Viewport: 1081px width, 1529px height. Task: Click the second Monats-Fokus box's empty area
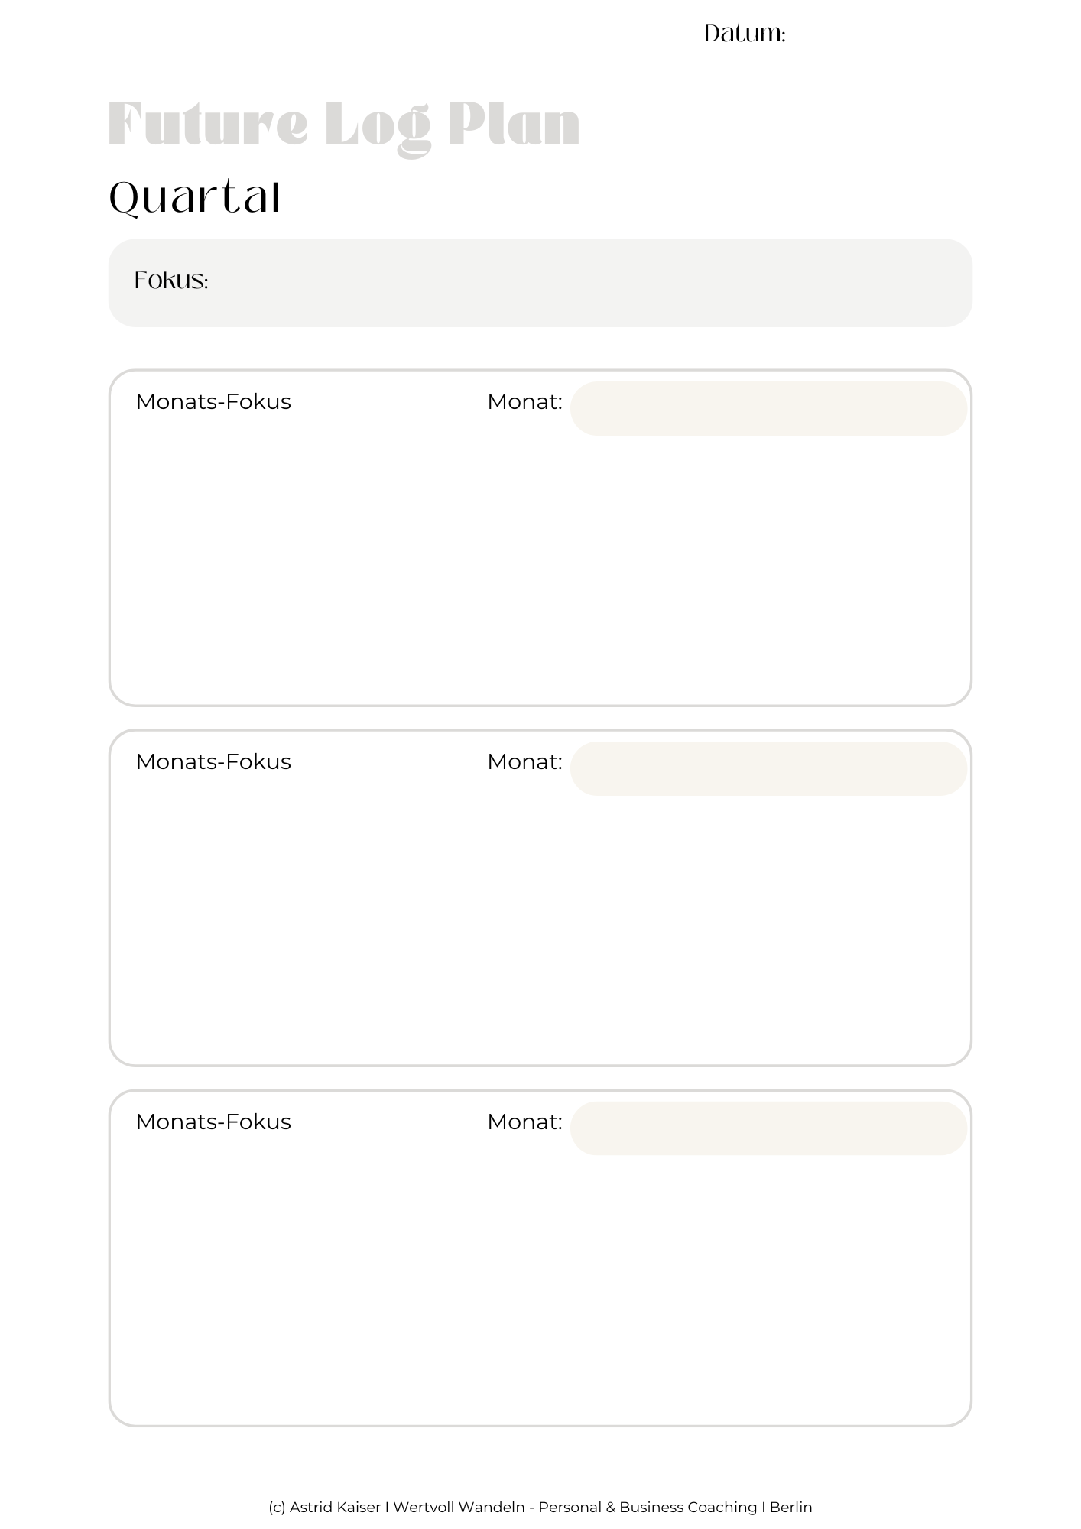(540, 930)
